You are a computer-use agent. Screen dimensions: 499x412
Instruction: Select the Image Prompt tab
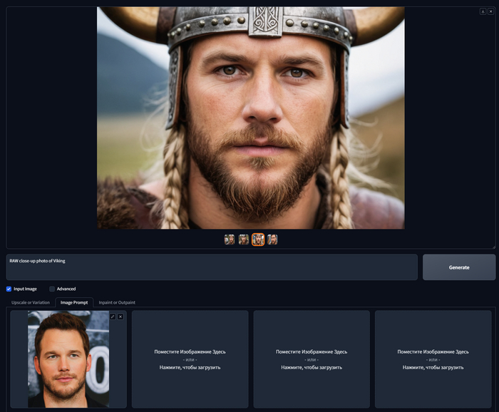coord(74,302)
